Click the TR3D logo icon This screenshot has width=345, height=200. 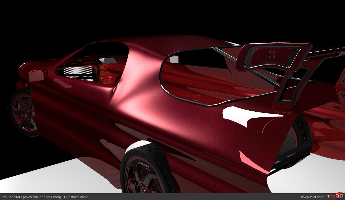tap(335, 196)
